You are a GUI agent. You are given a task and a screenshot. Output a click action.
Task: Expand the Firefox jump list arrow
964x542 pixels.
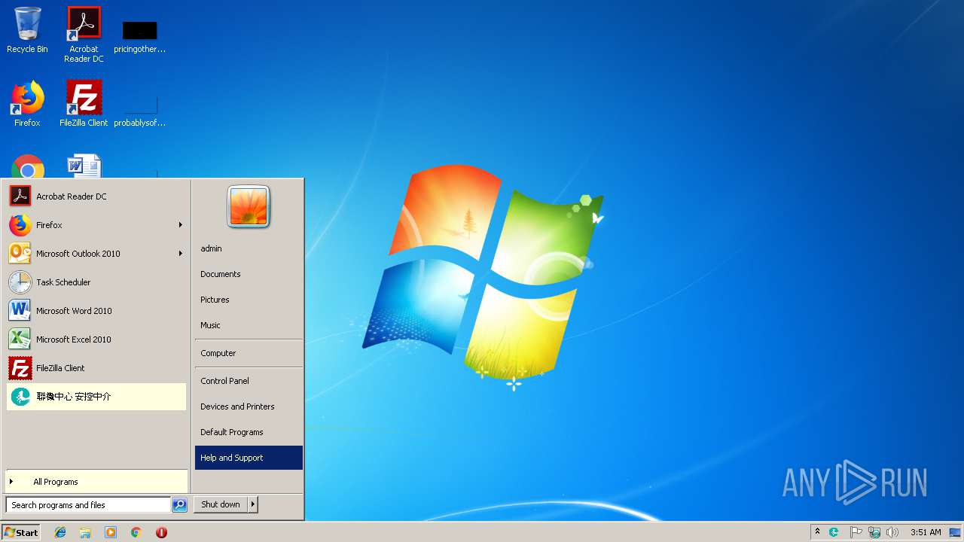[181, 225]
